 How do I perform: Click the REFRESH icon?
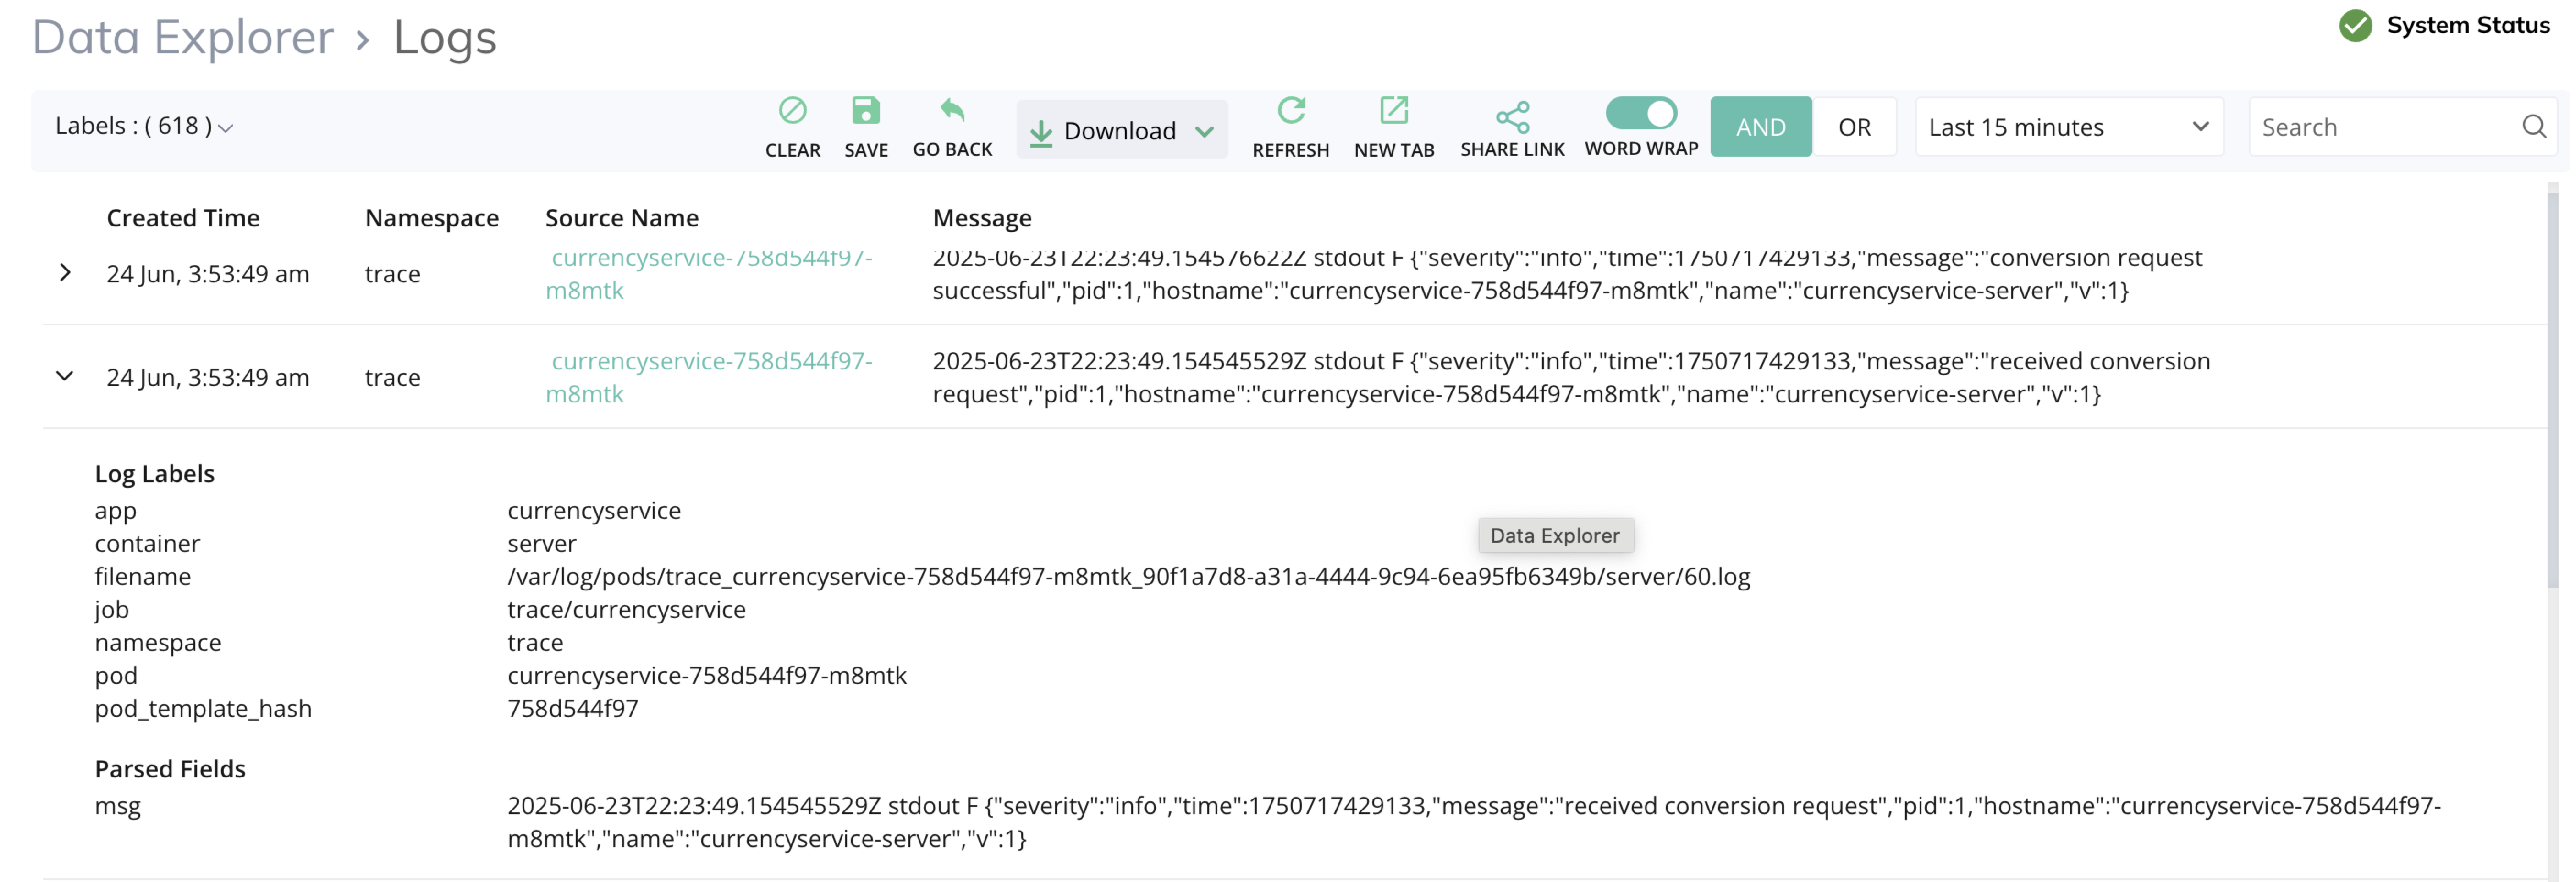point(1291,110)
